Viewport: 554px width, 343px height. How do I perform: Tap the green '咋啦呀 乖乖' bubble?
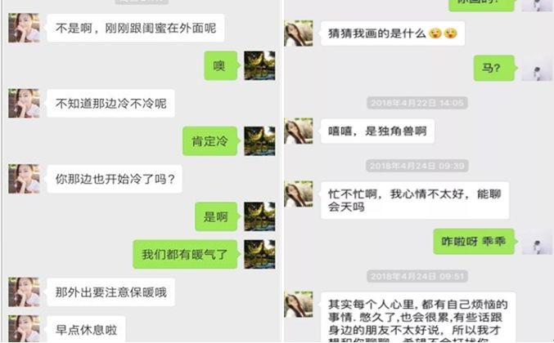click(x=474, y=241)
